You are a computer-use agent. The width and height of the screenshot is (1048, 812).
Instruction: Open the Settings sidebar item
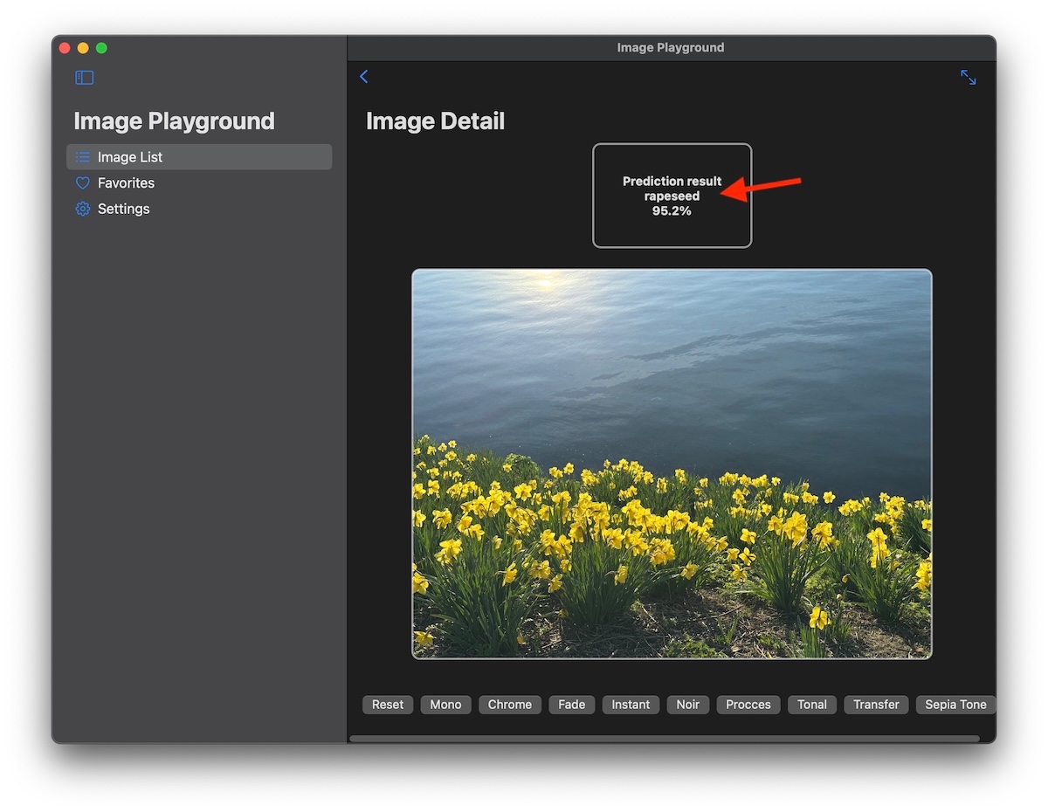coord(123,210)
